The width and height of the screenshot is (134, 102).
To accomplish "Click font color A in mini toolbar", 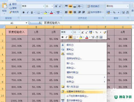I will click(87, 37).
